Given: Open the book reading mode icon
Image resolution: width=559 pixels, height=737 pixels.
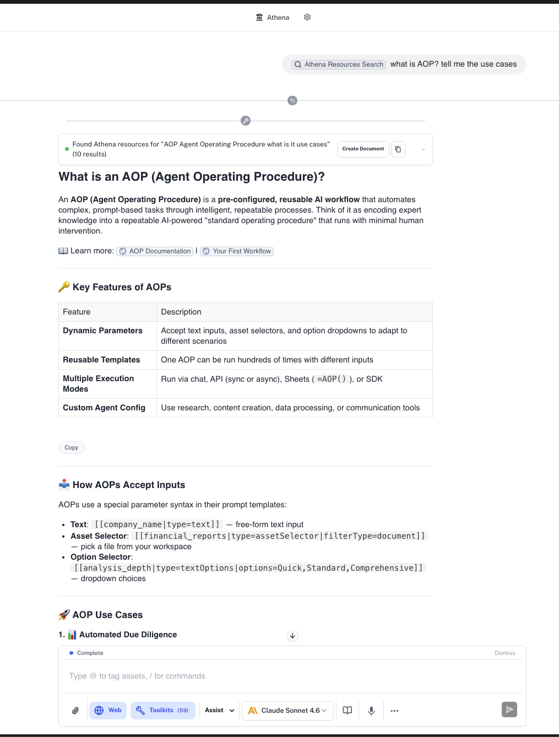Looking at the screenshot, I should [347, 711].
